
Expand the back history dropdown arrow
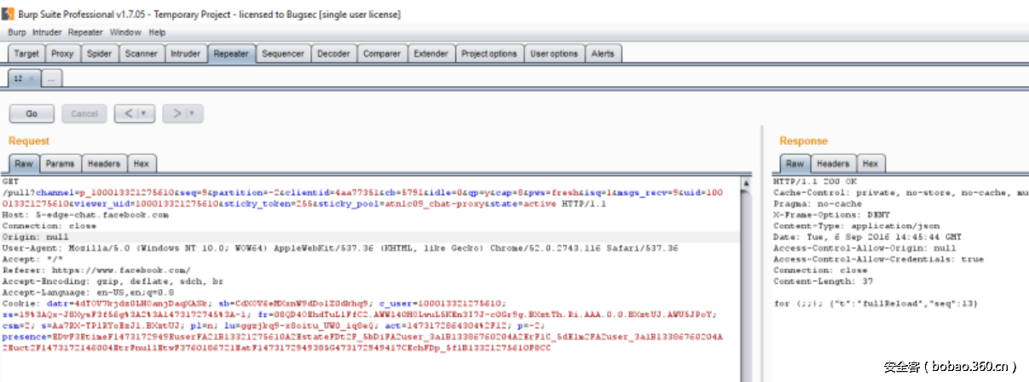[143, 113]
